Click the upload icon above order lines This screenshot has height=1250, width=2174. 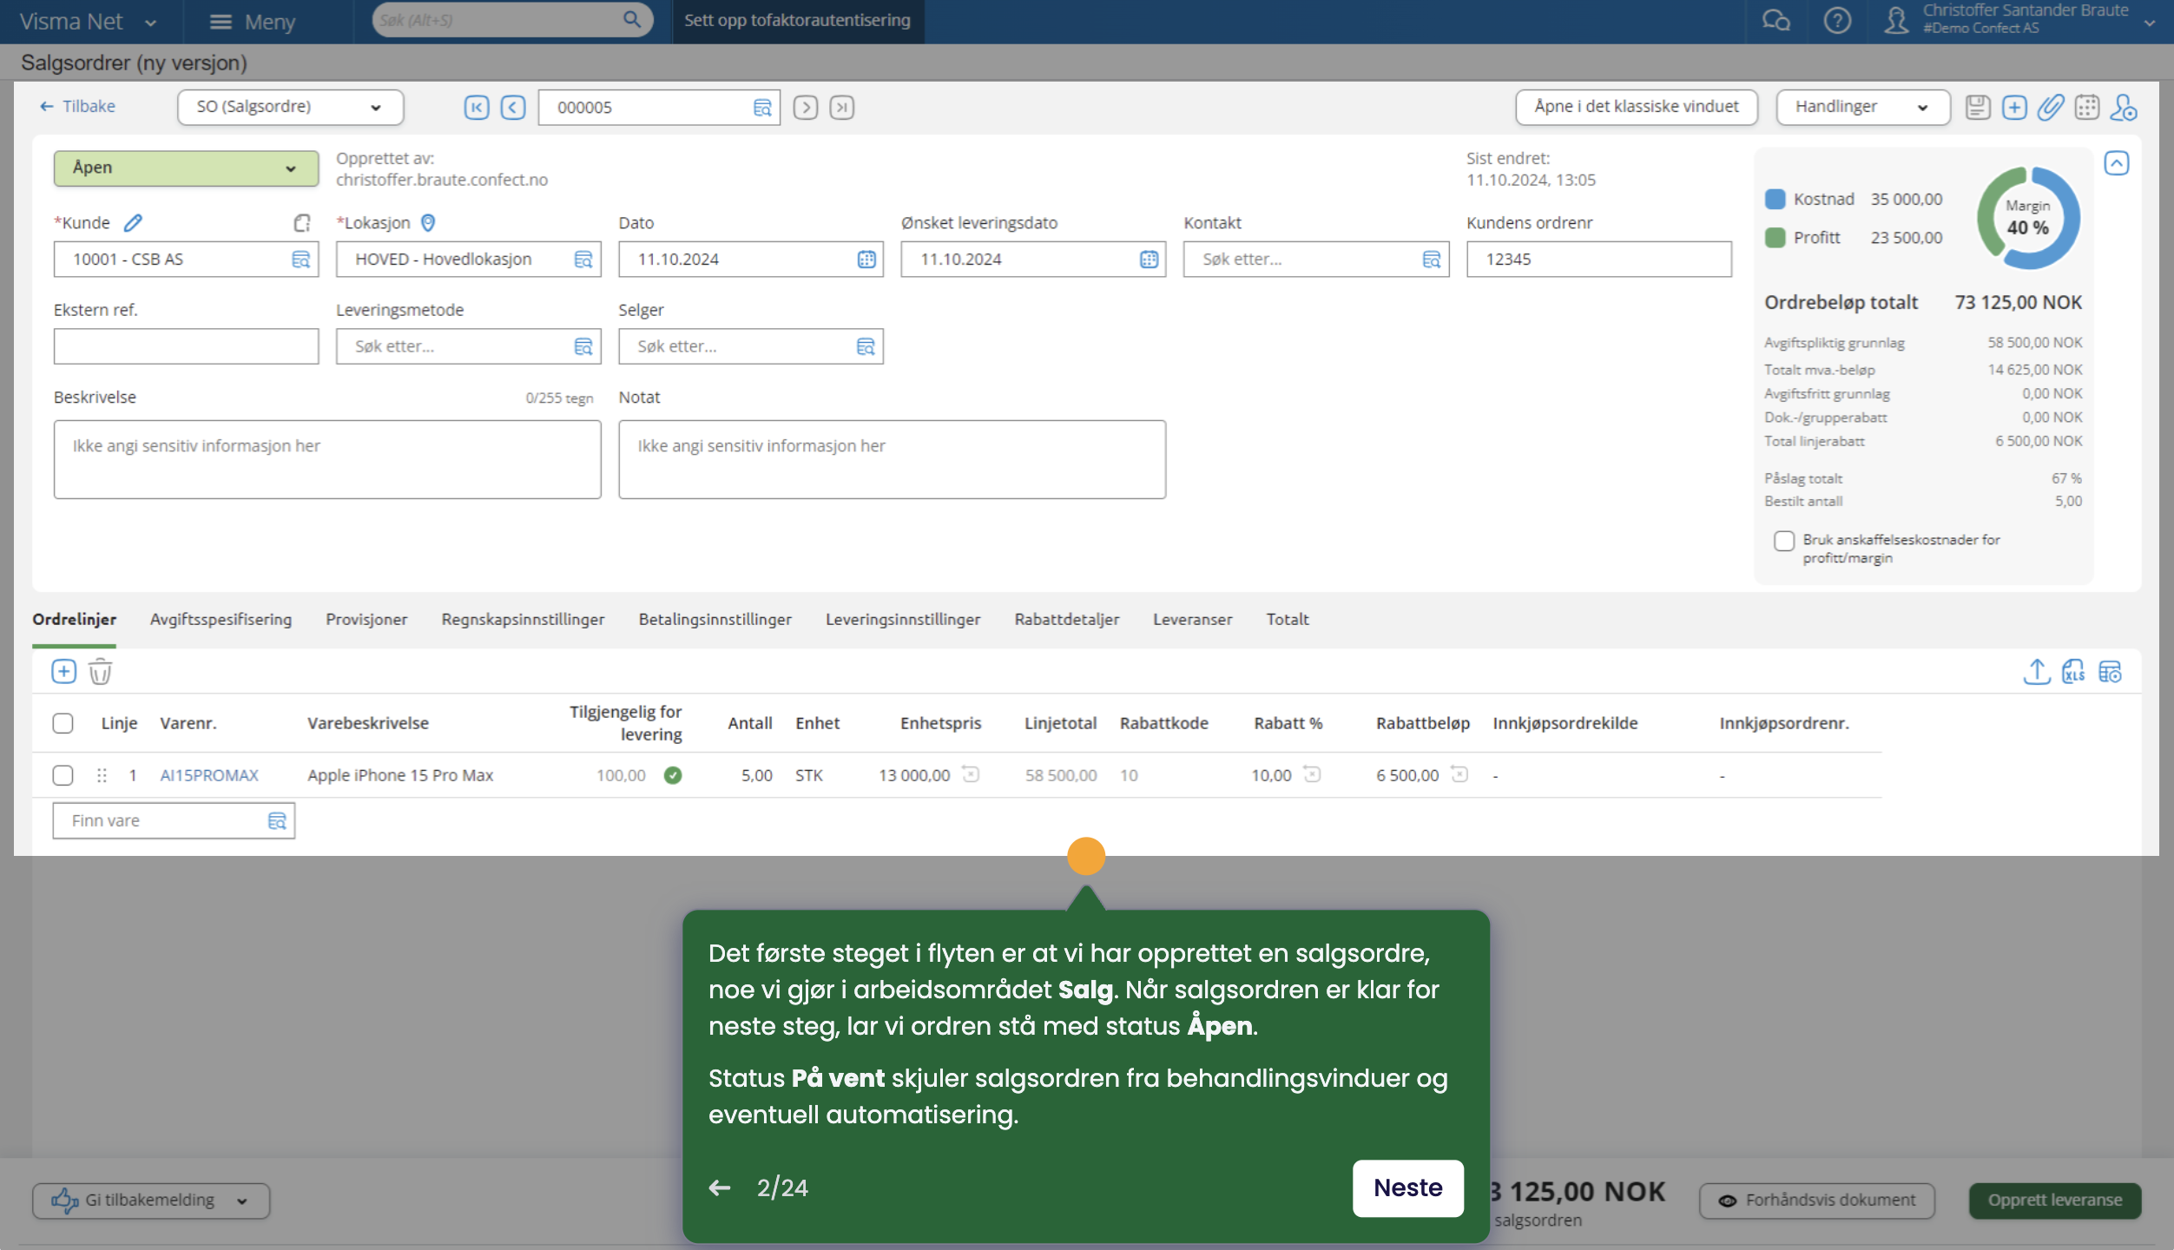coord(2036,672)
